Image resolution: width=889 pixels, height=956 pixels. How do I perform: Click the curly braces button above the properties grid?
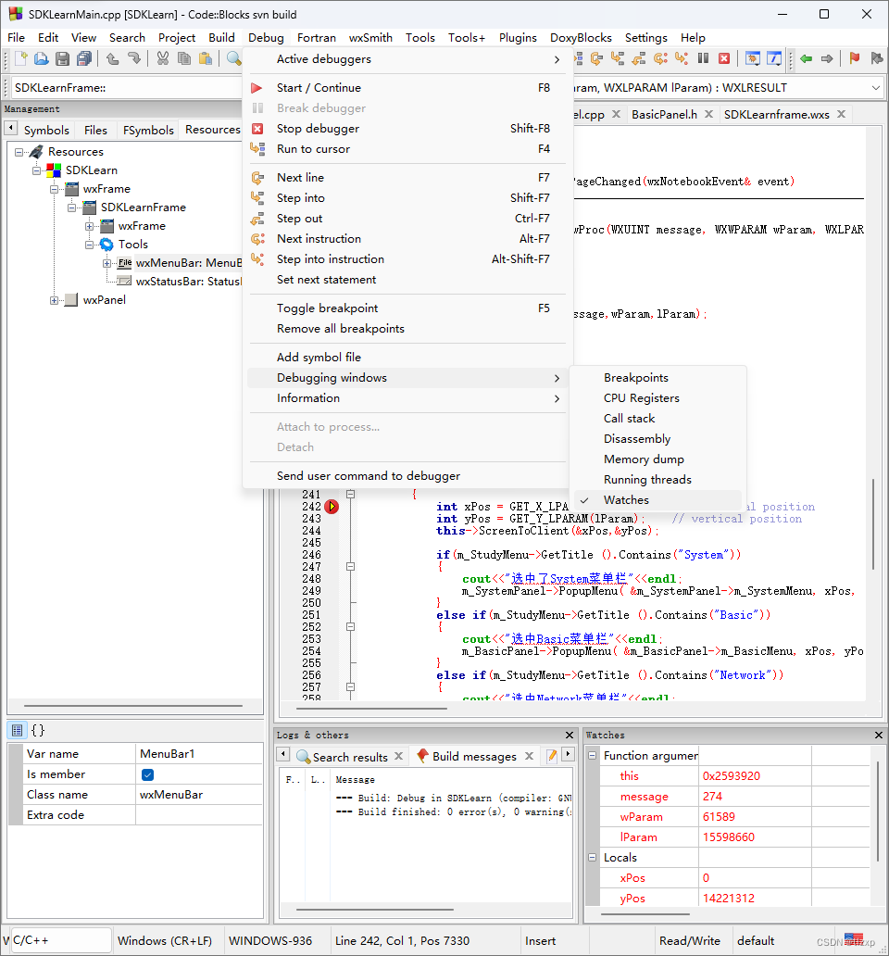[x=36, y=730]
